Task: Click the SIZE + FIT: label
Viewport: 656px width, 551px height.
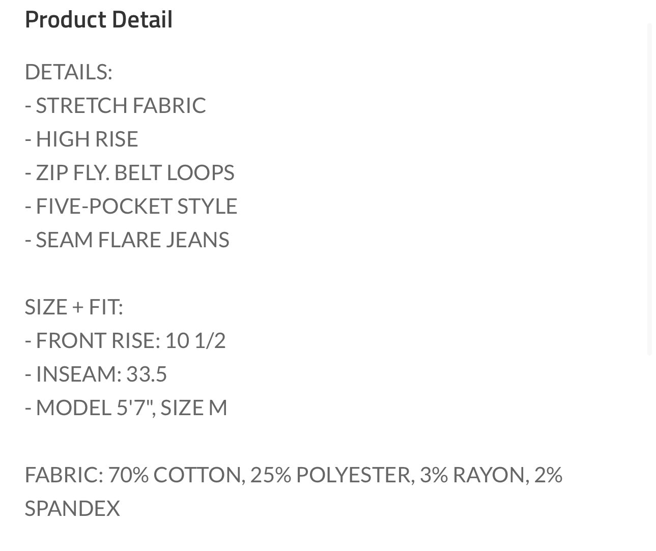Action: [x=74, y=307]
